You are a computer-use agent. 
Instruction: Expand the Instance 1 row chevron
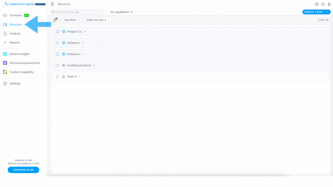click(x=83, y=43)
